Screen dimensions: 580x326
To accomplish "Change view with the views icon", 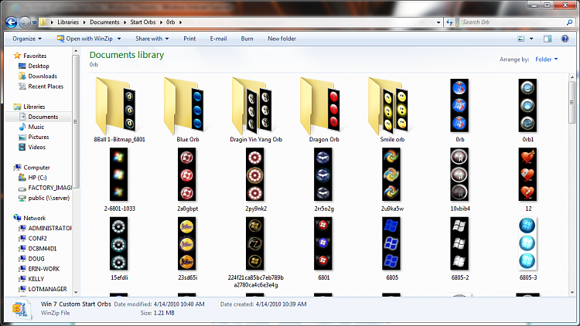I will coord(520,39).
